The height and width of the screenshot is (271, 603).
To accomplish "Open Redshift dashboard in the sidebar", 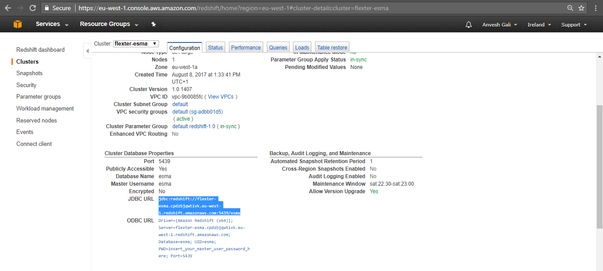I will tap(41, 50).
